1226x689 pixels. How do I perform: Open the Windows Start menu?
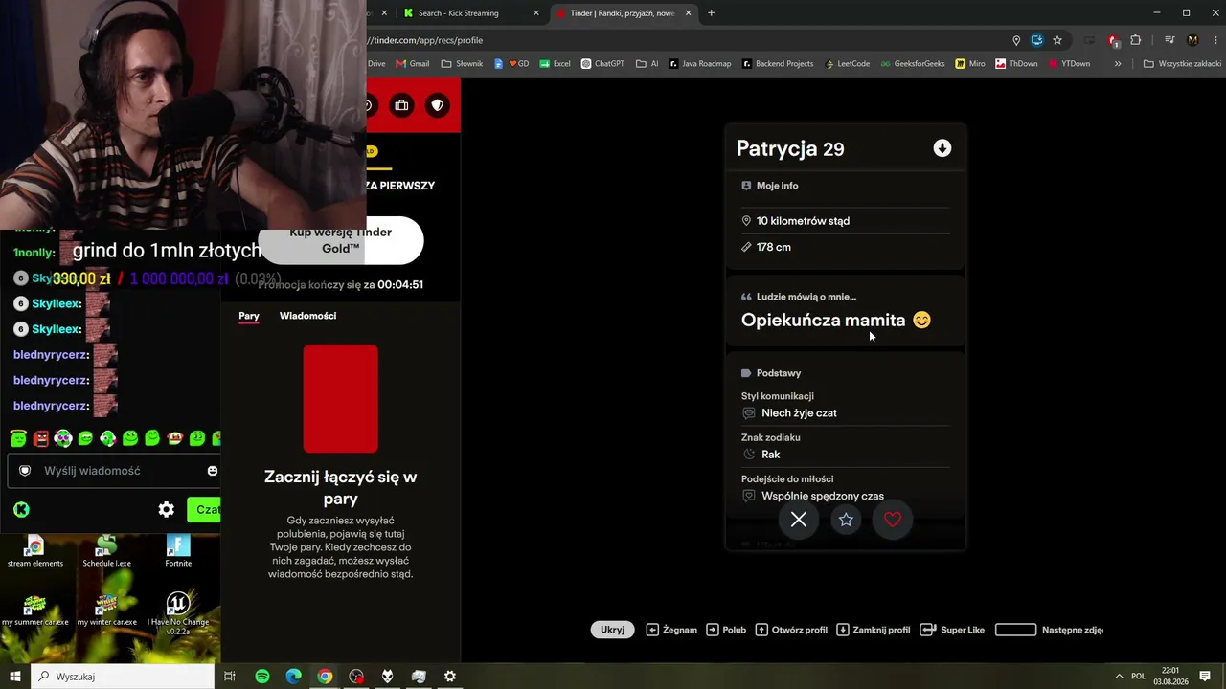point(15,677)
